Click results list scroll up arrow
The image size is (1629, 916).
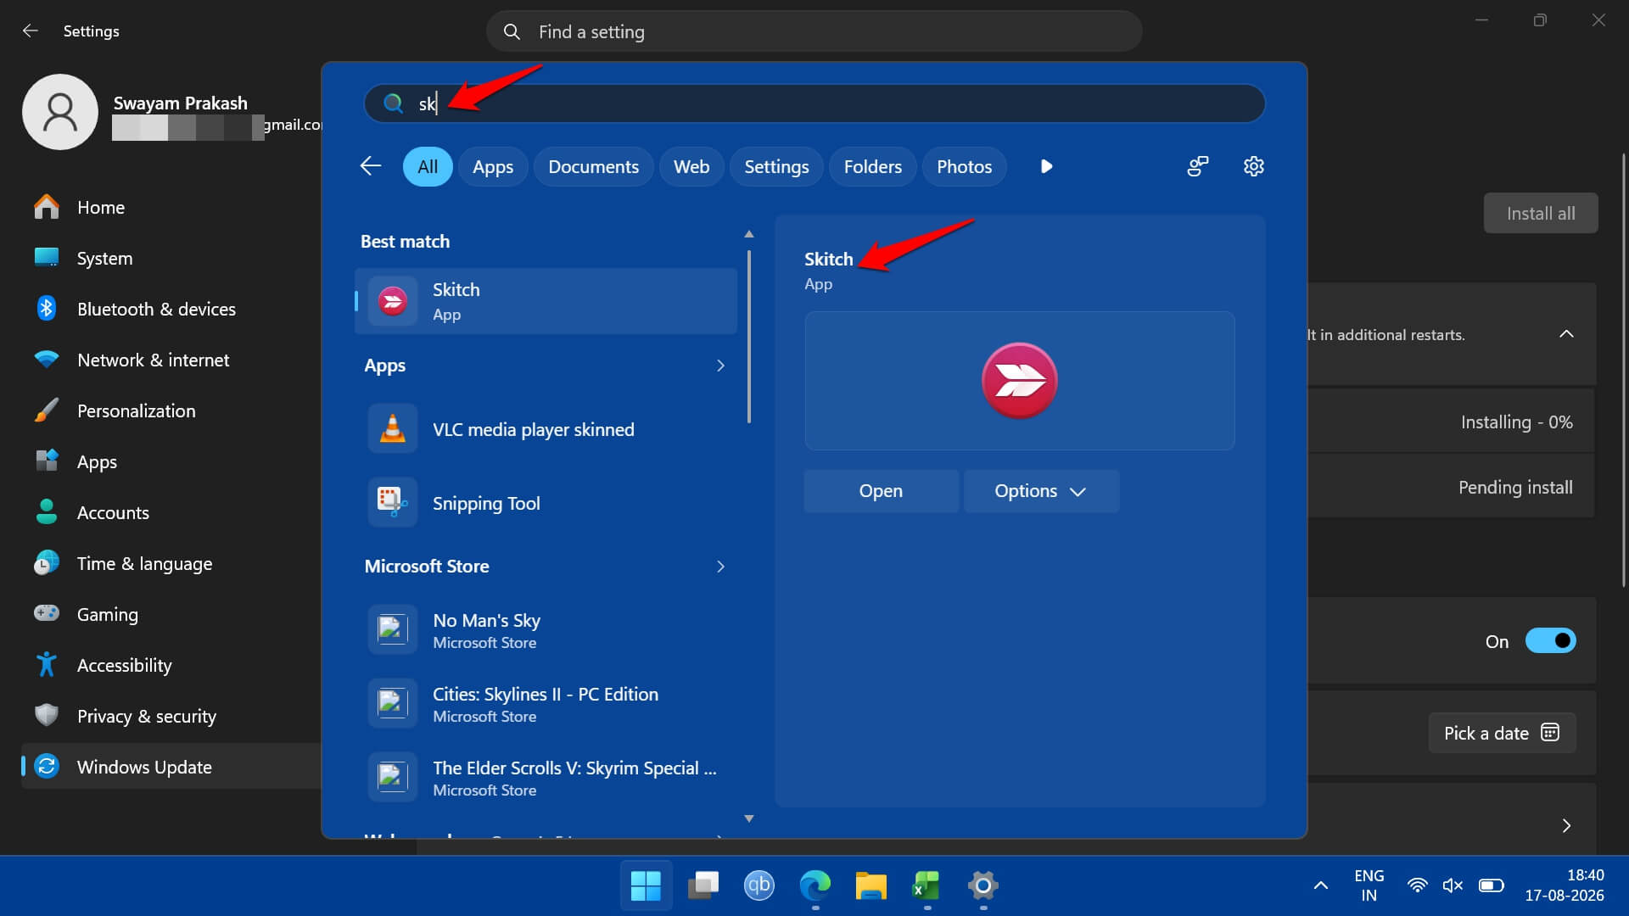coord(748,234)
